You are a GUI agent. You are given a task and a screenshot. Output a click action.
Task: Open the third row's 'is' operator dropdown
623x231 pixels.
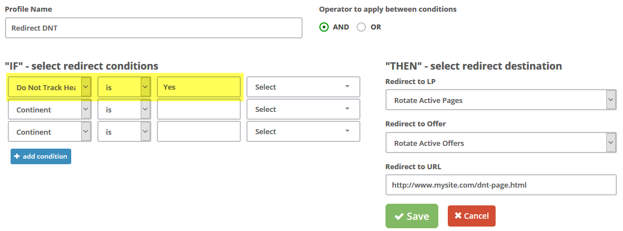[124, 132]
